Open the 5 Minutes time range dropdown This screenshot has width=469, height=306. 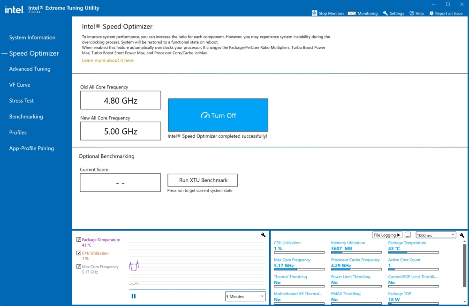click(245, 296)
